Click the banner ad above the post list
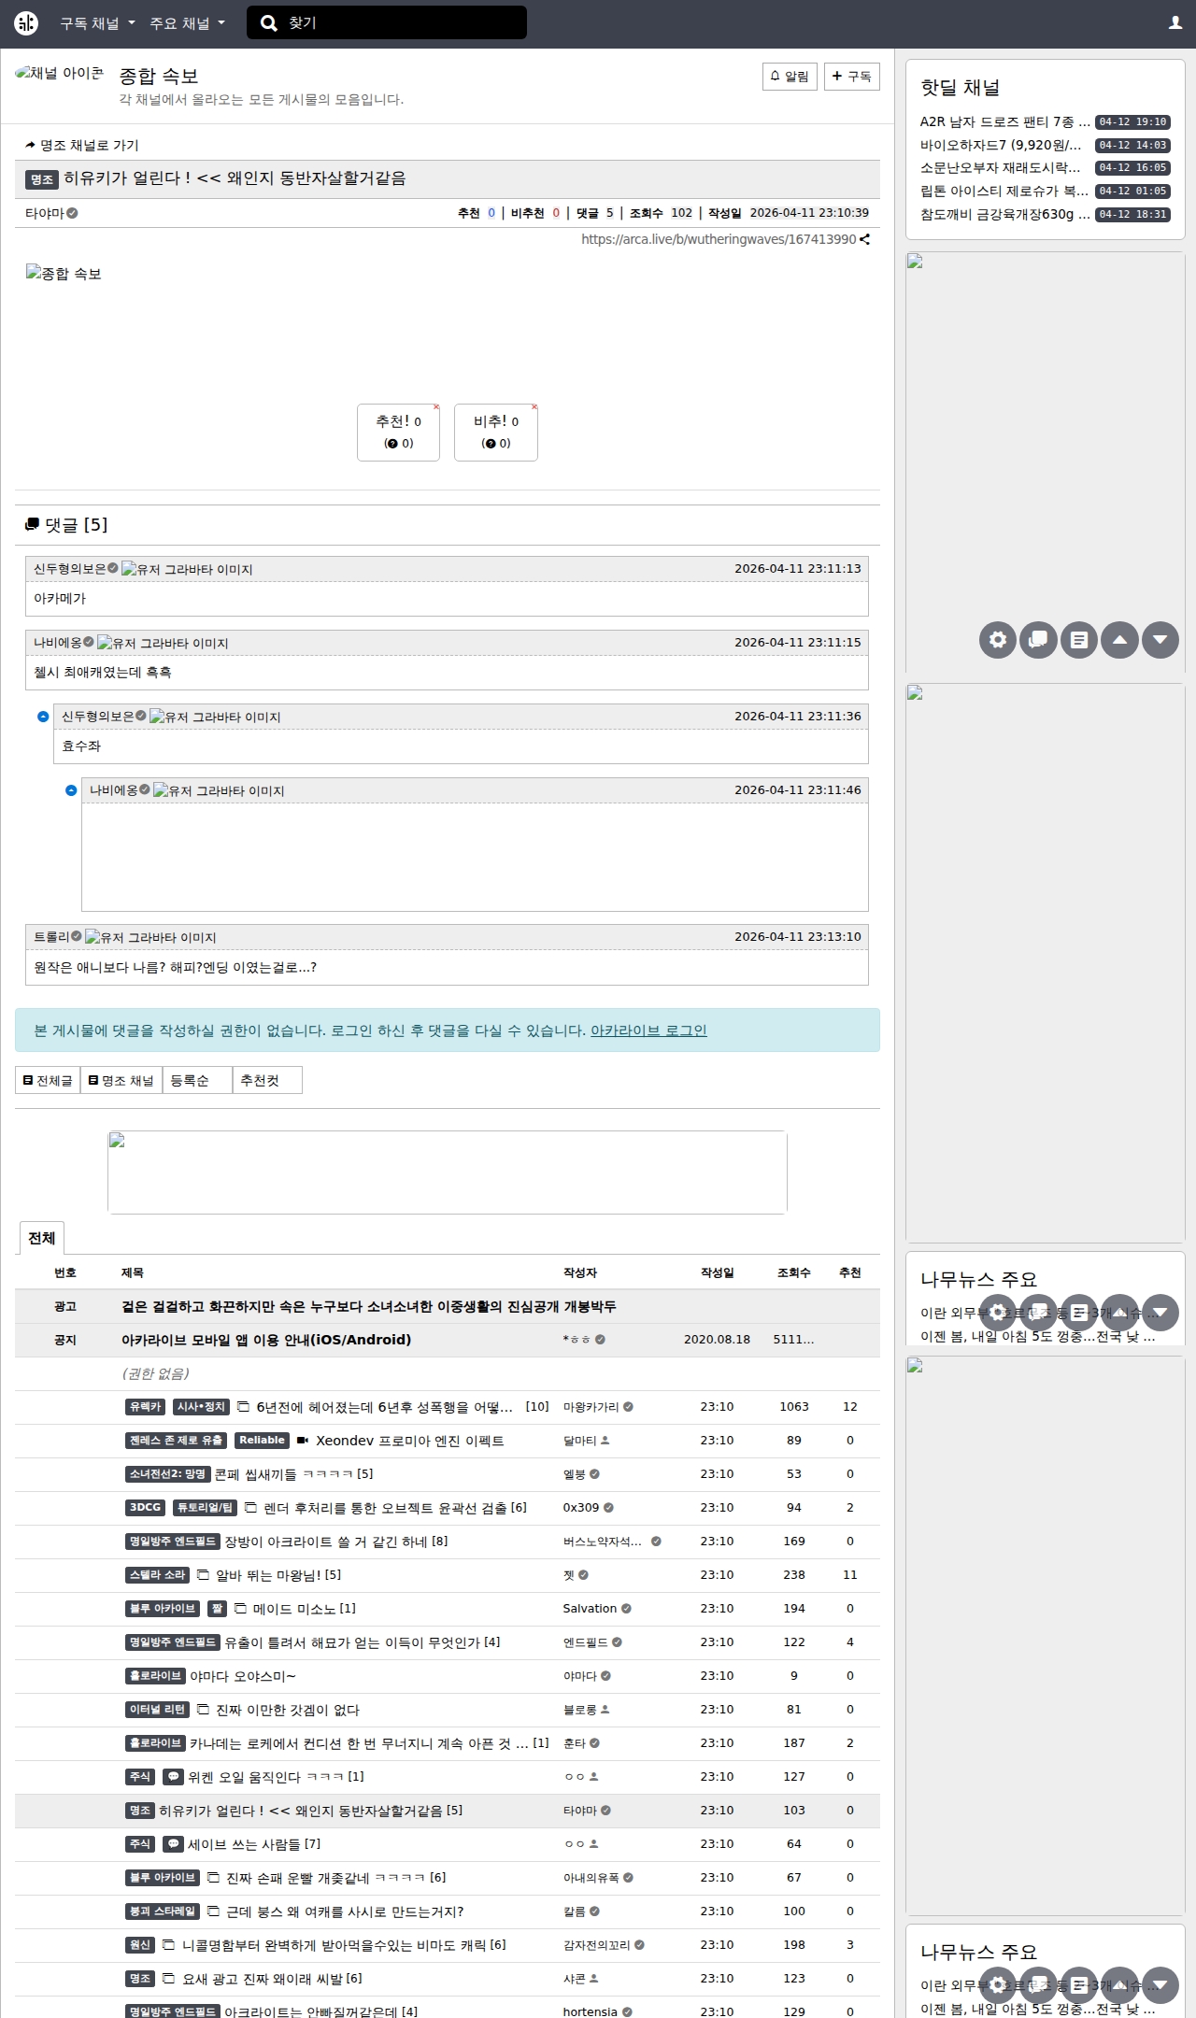 (448, 1172)
